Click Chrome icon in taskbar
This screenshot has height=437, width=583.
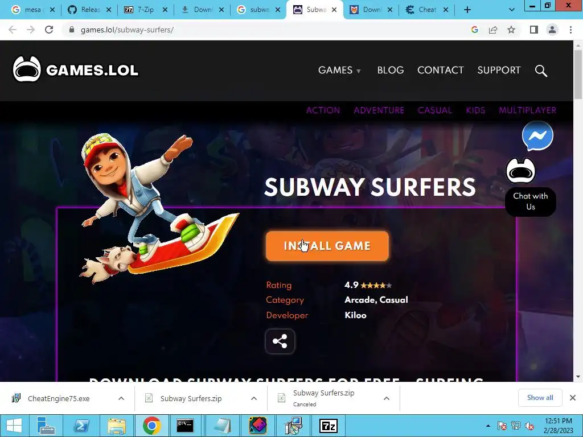pyautogui.click(x=151, y=426)
